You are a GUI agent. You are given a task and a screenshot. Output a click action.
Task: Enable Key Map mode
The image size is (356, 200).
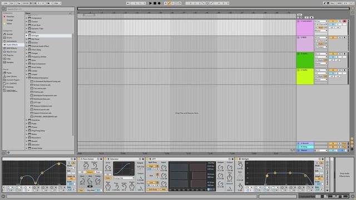(x=333, y=3)
